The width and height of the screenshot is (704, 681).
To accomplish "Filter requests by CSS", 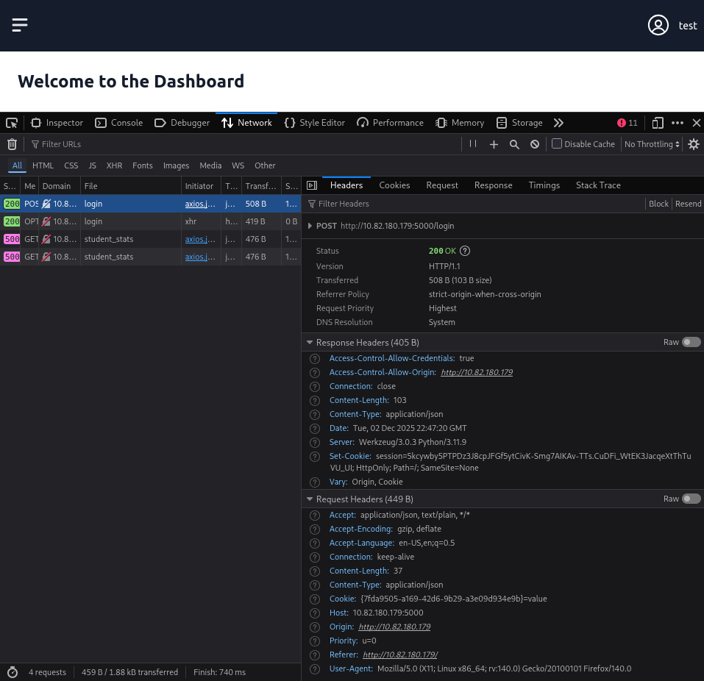I will point(71,165).
